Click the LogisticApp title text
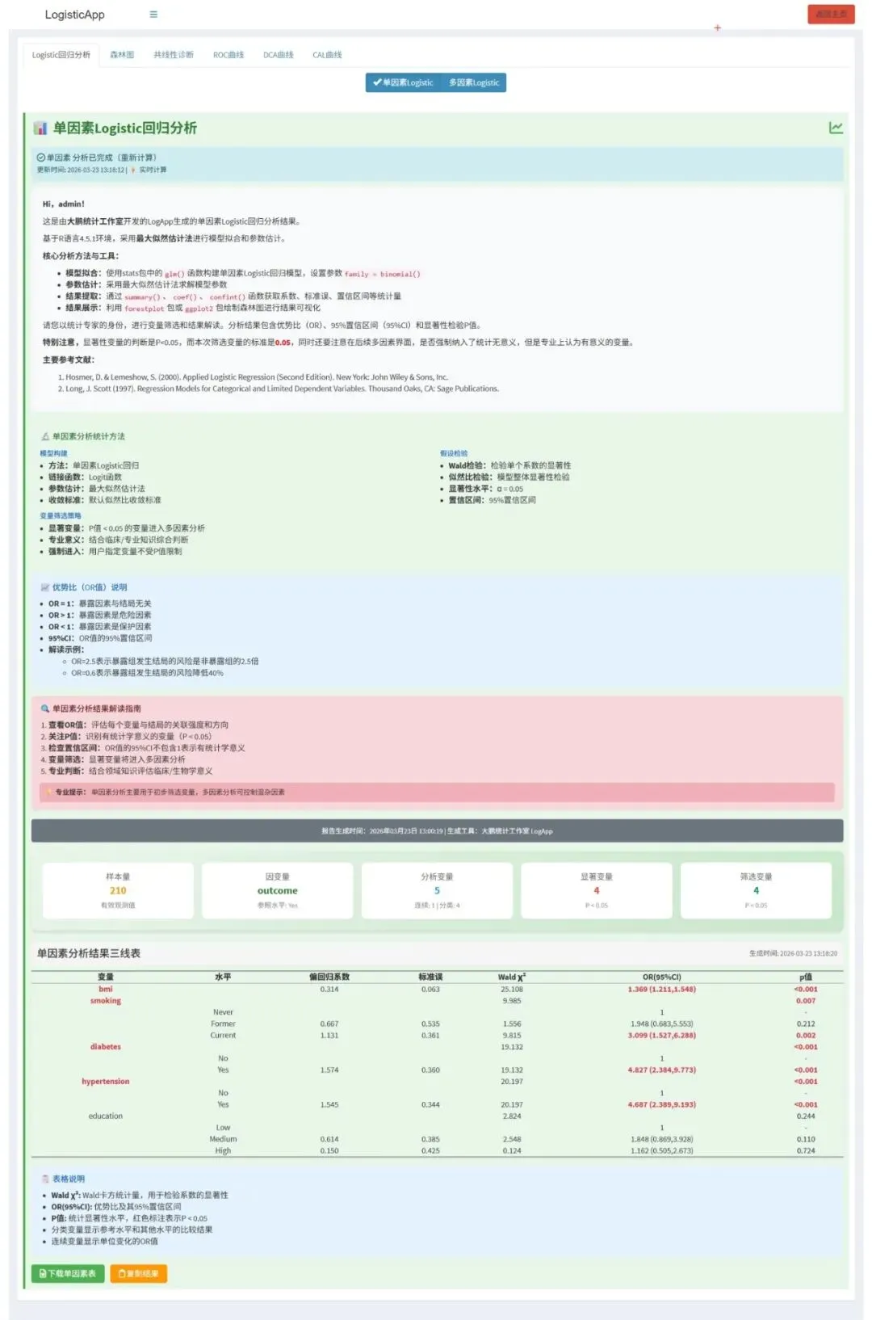This screenshot has height=1320, width=872. (75, 15)
